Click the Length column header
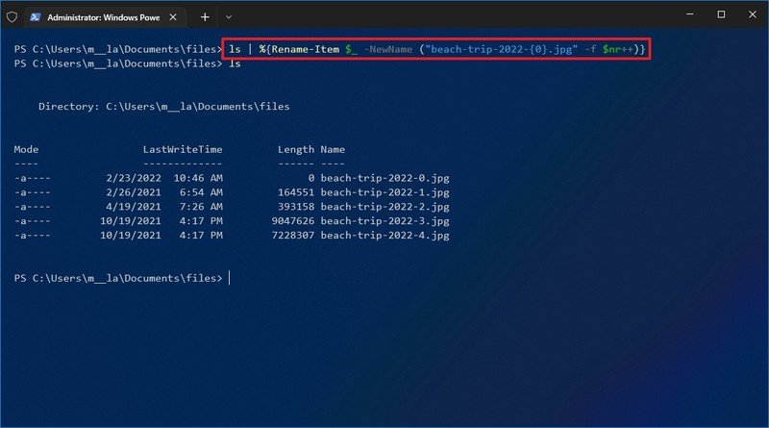 (295, 149)
